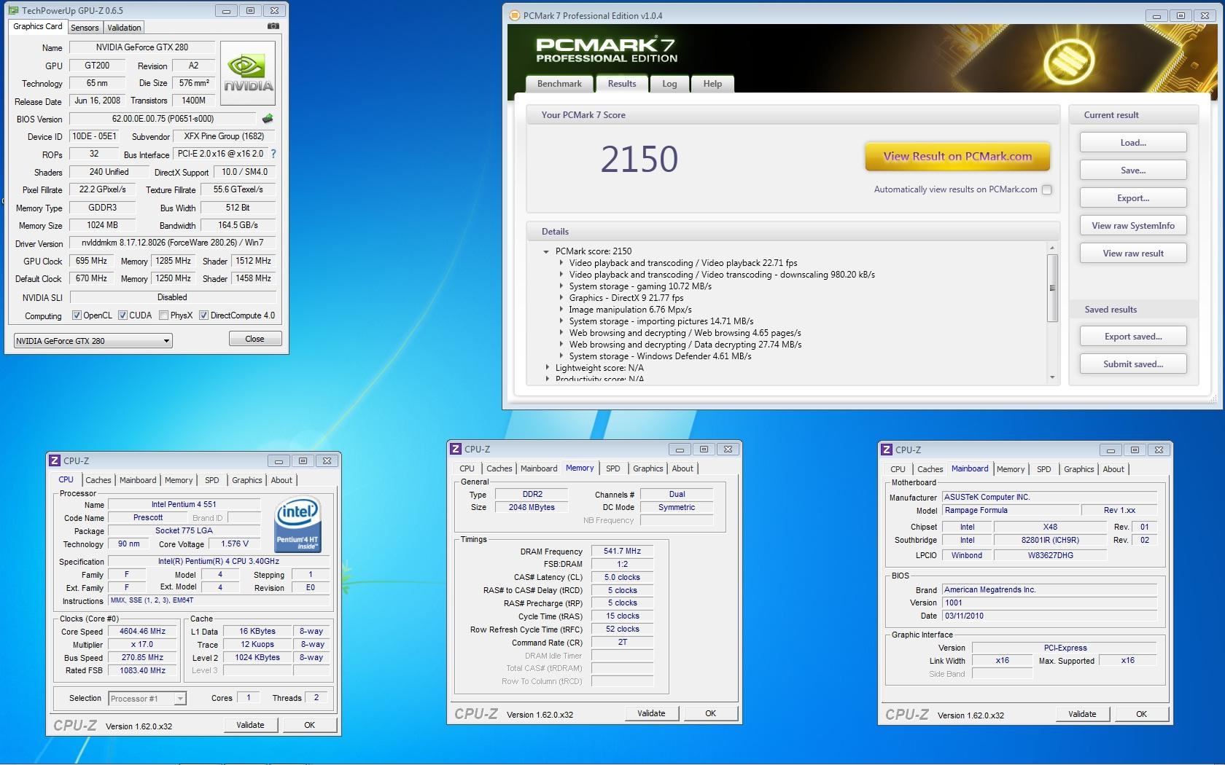This screenshot has height=765, width=1225.
Task: Click the Export... button in PCMark
Action: click(x=1133, y=197)
